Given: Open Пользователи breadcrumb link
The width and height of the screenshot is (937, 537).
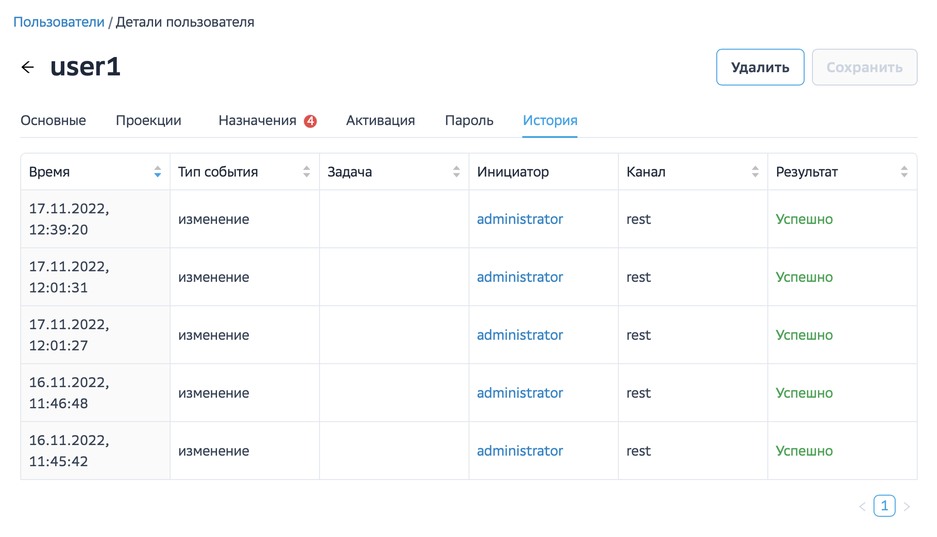Looking at the screenshot, I should [59, 22].
